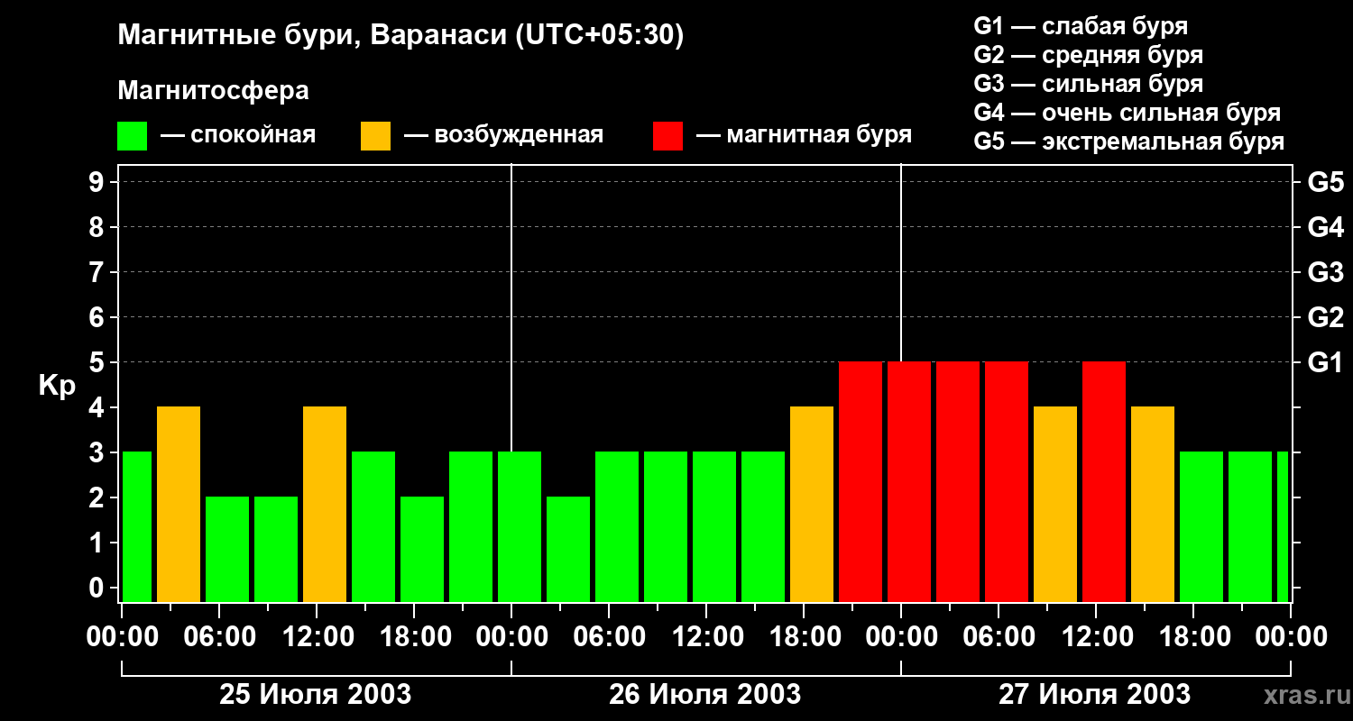Click the '06:00' time label for 27 Июля

tap(999, 637)
